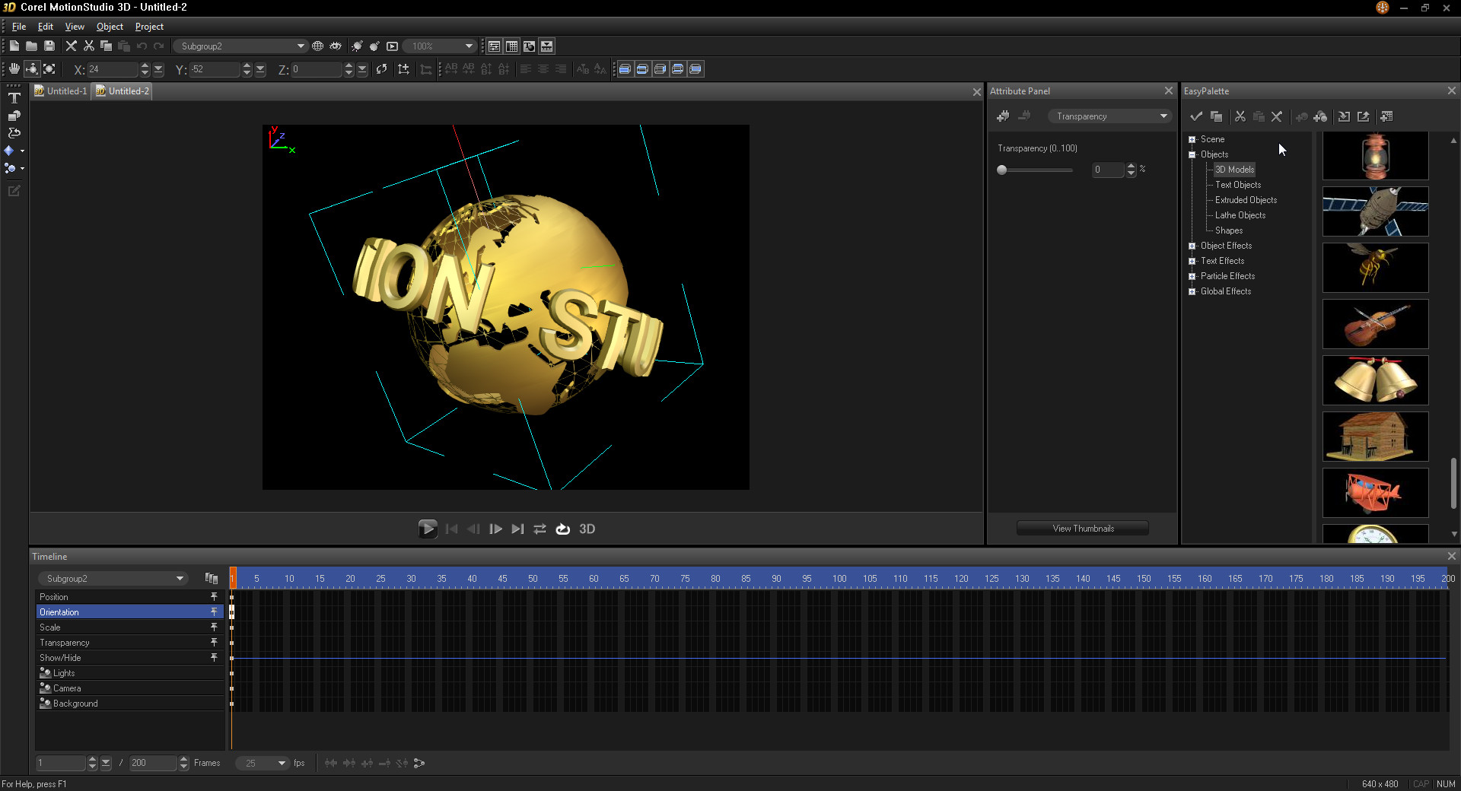Expand the Object Effects tree node
The width and height of the screenshot is (1461, 791).
pyautogui.click(x=1192, y=246)
